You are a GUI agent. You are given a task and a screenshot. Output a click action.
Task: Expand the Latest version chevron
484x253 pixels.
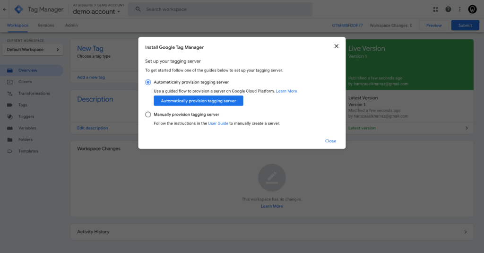467,128
